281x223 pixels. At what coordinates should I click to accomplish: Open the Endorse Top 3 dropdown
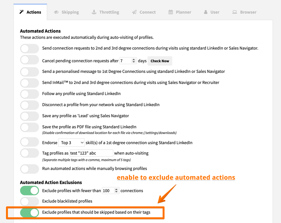[71, 143]
